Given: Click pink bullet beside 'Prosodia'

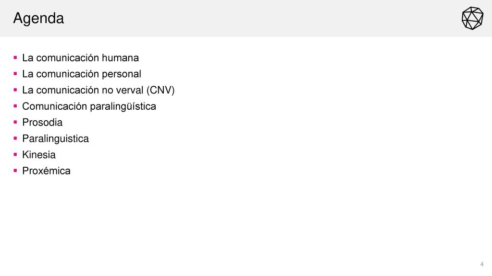Looking at the screenshot, I should (15, 122).
